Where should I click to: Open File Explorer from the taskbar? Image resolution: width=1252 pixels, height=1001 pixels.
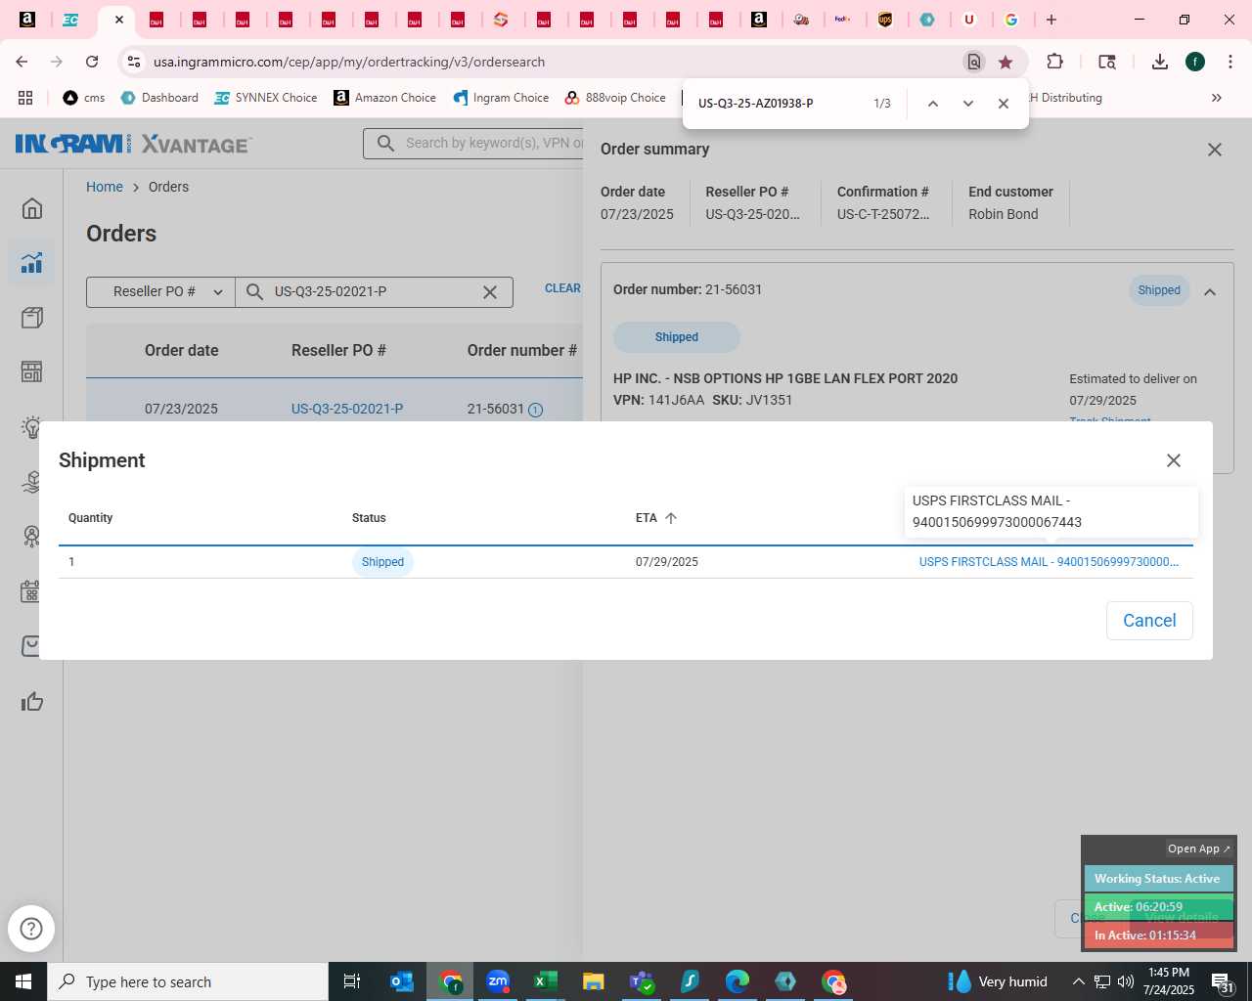[x=594, y=981]
